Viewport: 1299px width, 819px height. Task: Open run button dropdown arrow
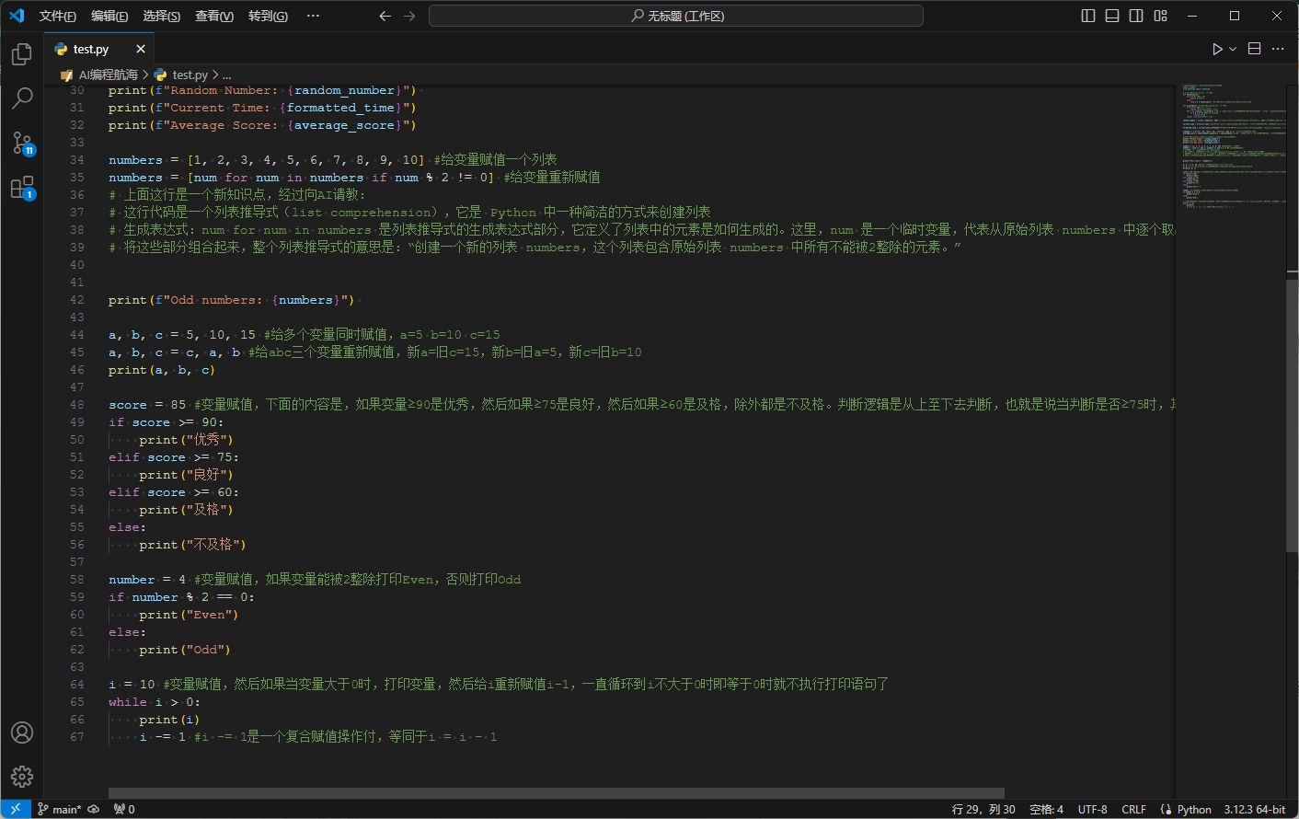pyautogui.click(x=1233, y=49)
